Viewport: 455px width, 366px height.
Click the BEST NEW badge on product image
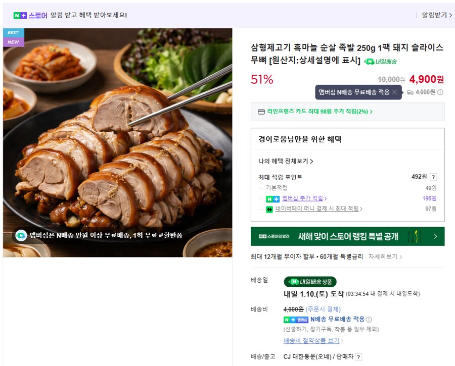[13, 38]
